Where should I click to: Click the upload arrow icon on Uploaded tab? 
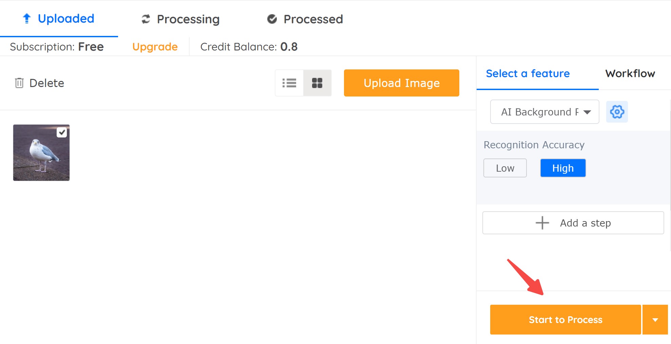[x=26, y=19]
